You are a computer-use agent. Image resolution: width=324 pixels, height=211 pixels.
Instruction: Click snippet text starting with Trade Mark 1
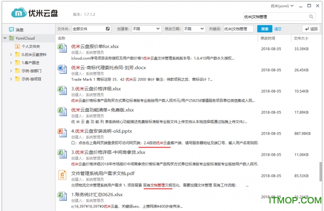pyautogui.click(x=142, y=79)
